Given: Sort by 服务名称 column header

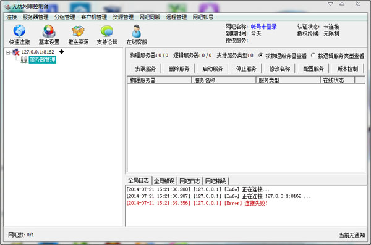Looking at the screenshot, I should coord(224,80).
